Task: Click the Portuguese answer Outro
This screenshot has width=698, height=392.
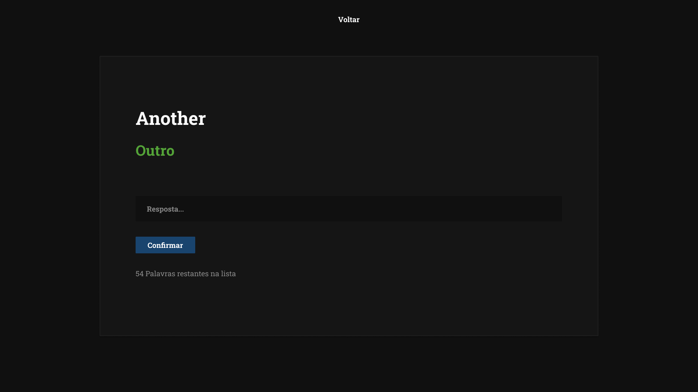Action: [155, 151]
